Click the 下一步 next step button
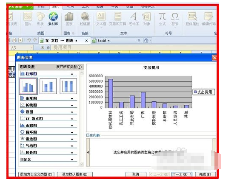Screen dimensions: 237x184 tap(182, 174)
